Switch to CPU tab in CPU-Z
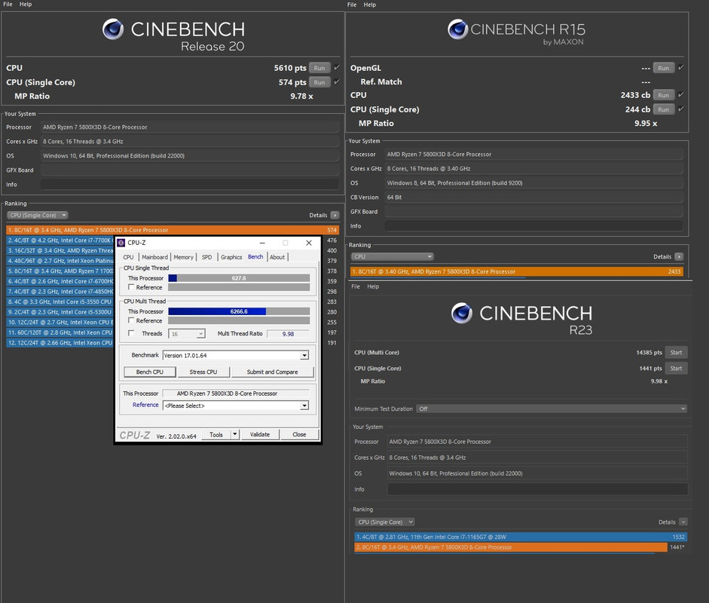This screenshot has width=709, height=603. tap(128, 257)
